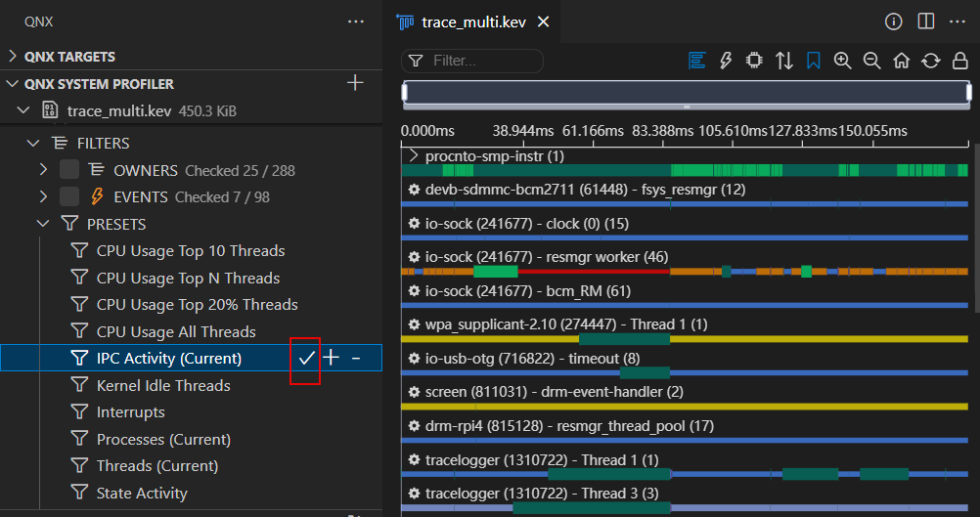The height and width of the screenshot is (517, 980).
Task: Click the zoom in magnifier icon
Action: pos(842,61)
